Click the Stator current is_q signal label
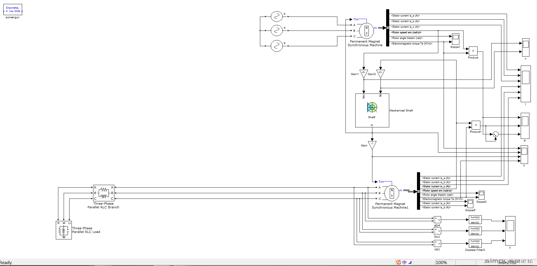This screenshot has width=537, height=266. pos(436,203)
